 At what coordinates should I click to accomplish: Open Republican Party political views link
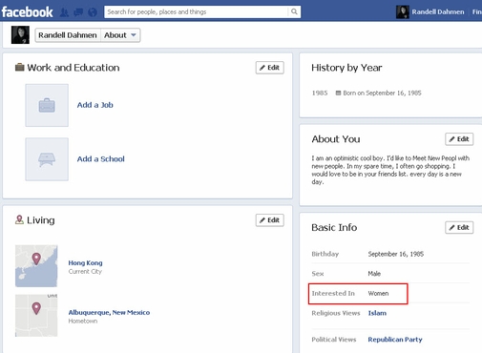395,340
